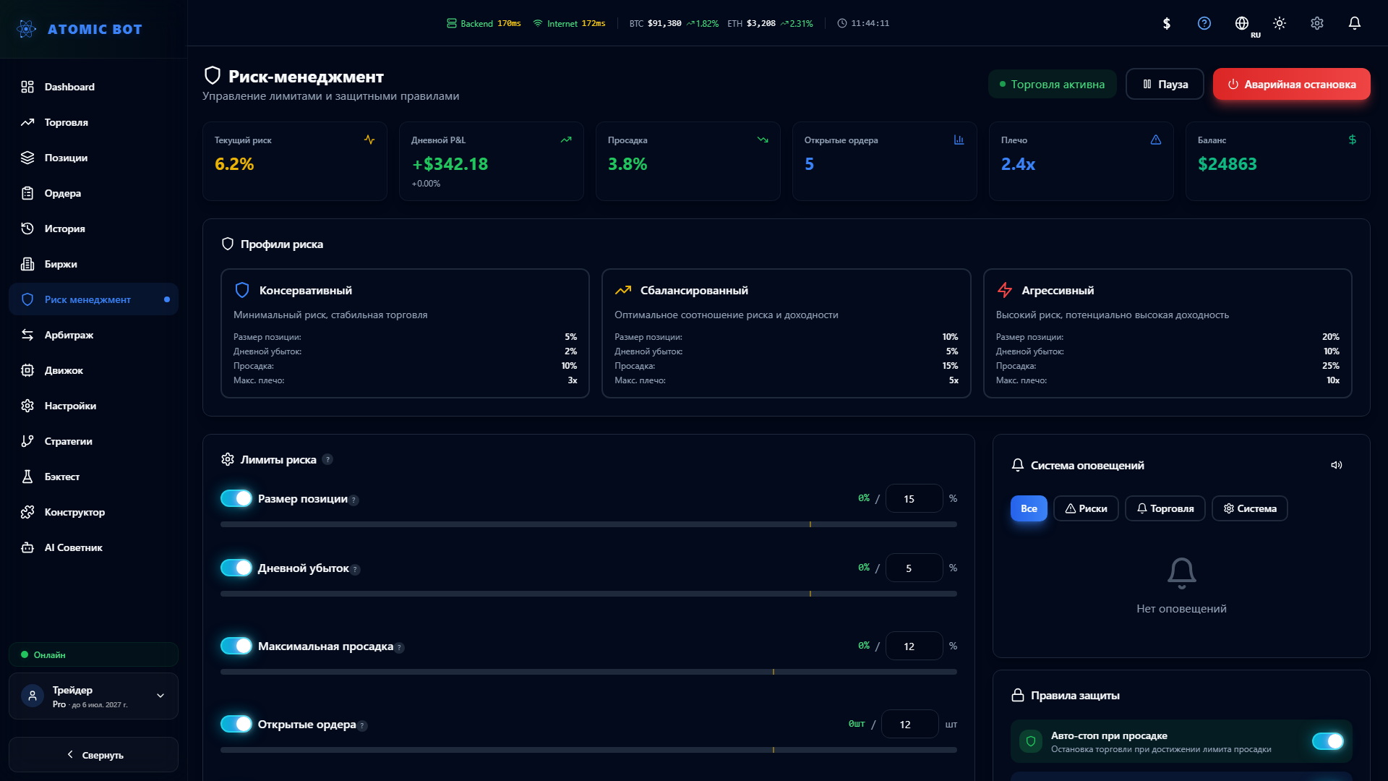Open the notifications bell in top bar
1388x781 pixels.
[1355, 23]
